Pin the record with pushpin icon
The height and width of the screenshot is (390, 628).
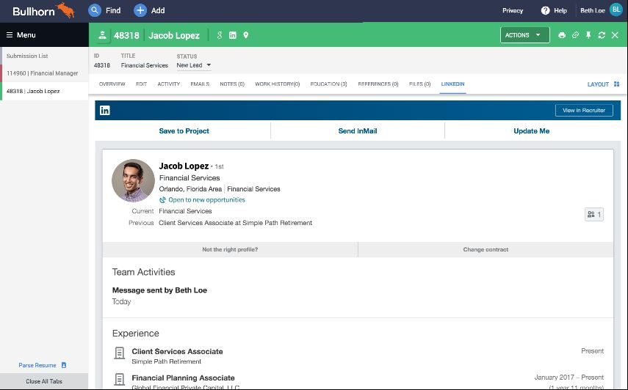(588, 35)
